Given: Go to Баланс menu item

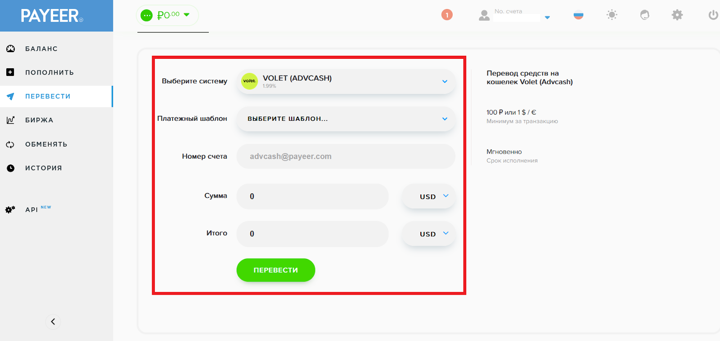Looking at the screenshot, I should click(56, 49).
